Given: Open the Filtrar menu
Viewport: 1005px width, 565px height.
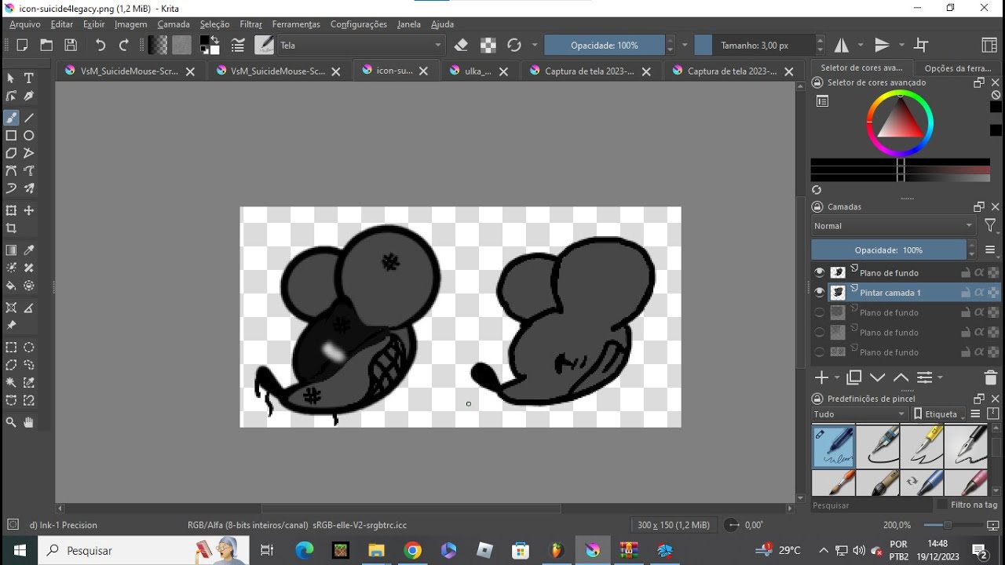Looking at the screenshot, I should [x=250, y=24].
